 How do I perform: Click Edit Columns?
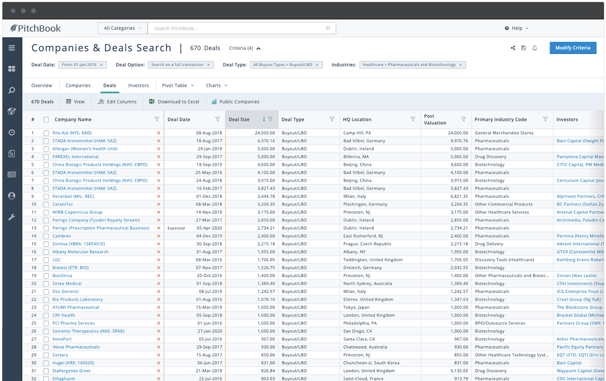[117, 102]
